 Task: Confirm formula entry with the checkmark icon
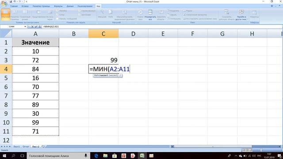pos(36,26)
